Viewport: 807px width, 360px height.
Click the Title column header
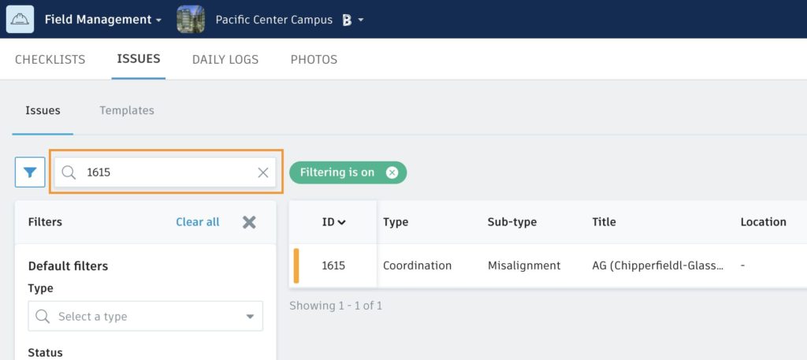pos(604,222)
